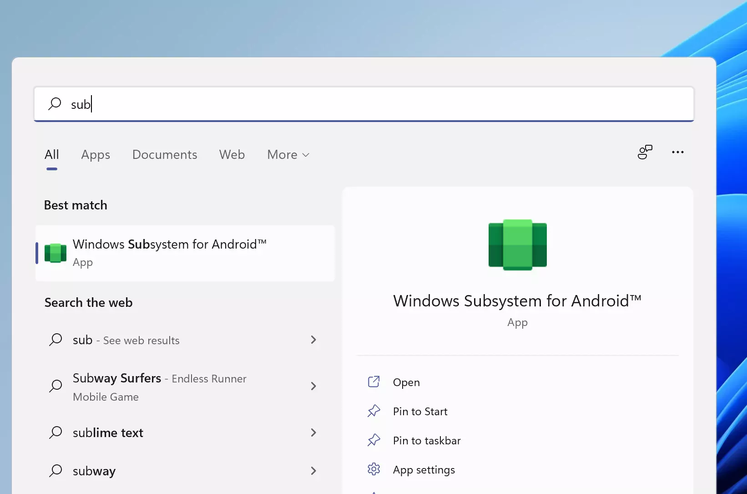The image size is (747, 494).
Task: Click the magnifier icon next to 'sub' result
Action: tap(56, 340)
